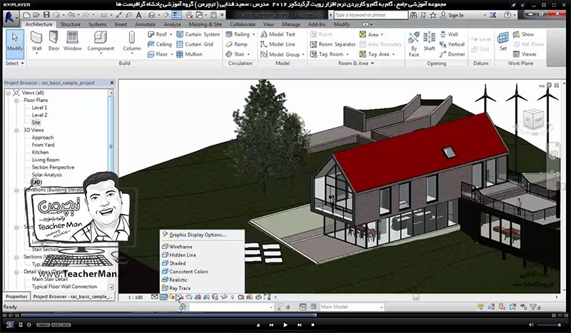571x333 pixels.
Task: Open the Solar Analysis view
Action: (46, 175)
